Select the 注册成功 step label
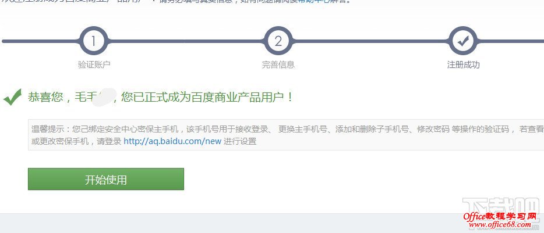The image size is (544, 233). click(463, 64)
